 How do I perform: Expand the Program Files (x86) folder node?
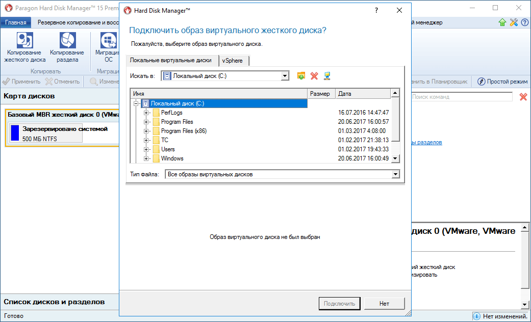click(146, 131)
